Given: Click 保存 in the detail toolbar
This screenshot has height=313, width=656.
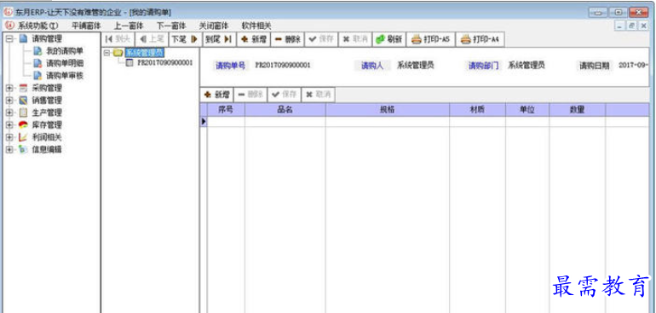Looking at the screenshot, I should (x=284, y=95).
